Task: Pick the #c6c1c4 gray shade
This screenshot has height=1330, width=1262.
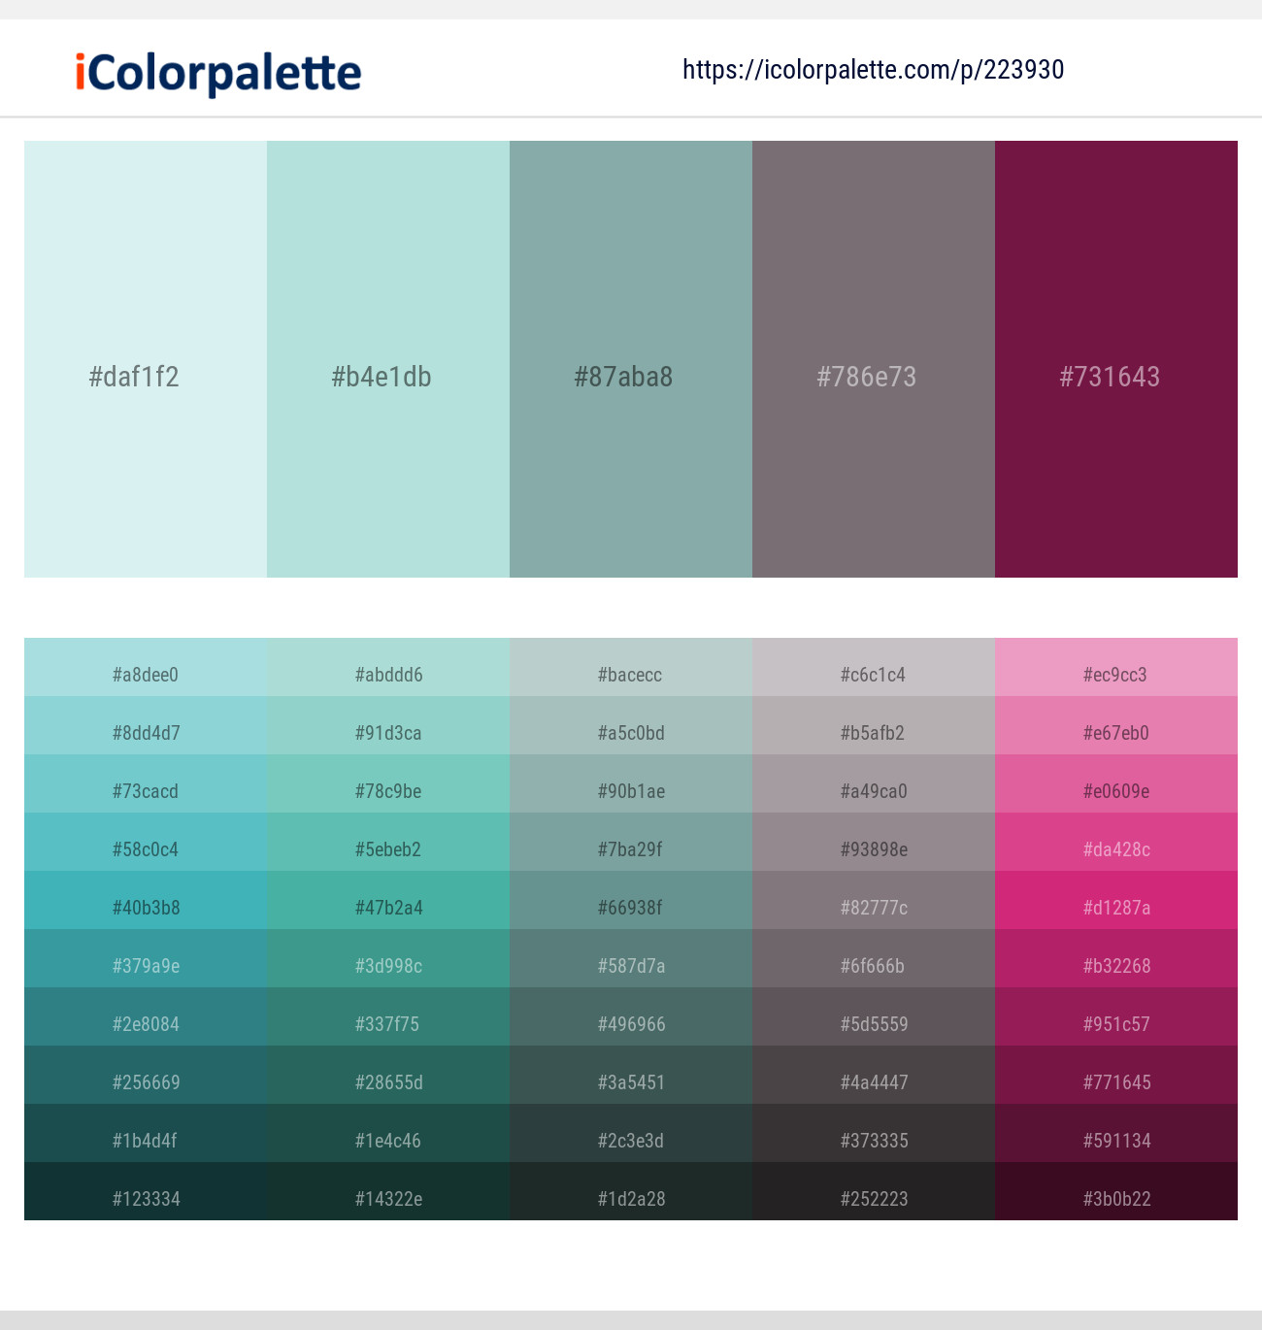Action: tap(874, 675)
